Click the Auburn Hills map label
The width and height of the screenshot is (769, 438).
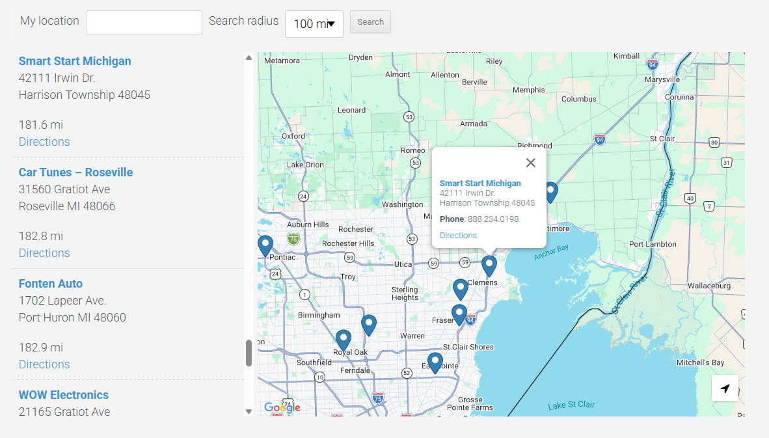tap(308, 225)
